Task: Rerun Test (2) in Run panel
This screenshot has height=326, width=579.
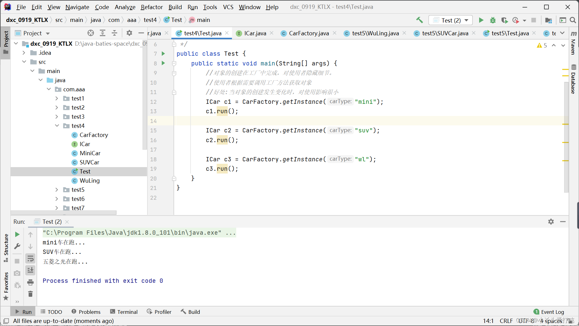Action: (17, 234)
